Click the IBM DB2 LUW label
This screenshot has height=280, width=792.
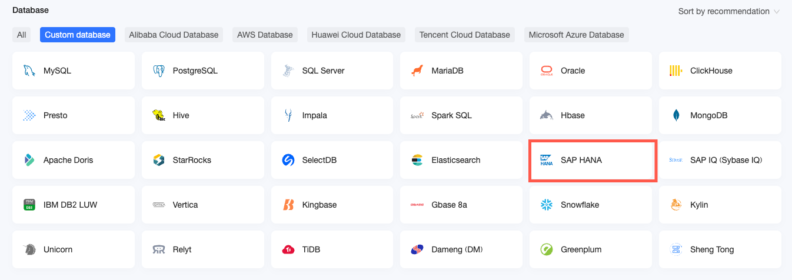coord(71,205)
